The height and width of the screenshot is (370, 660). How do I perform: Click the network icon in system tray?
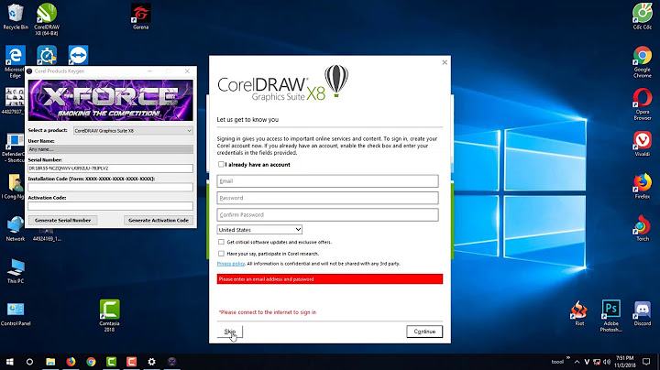click(x=597, y=362)
